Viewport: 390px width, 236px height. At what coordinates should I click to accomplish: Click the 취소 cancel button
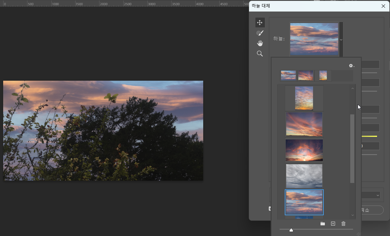[372, 210]
